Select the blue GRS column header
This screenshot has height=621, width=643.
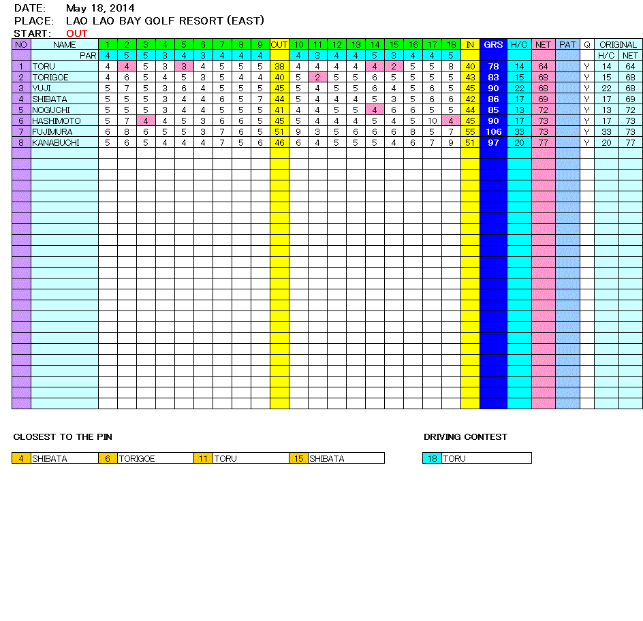(493, 44)
